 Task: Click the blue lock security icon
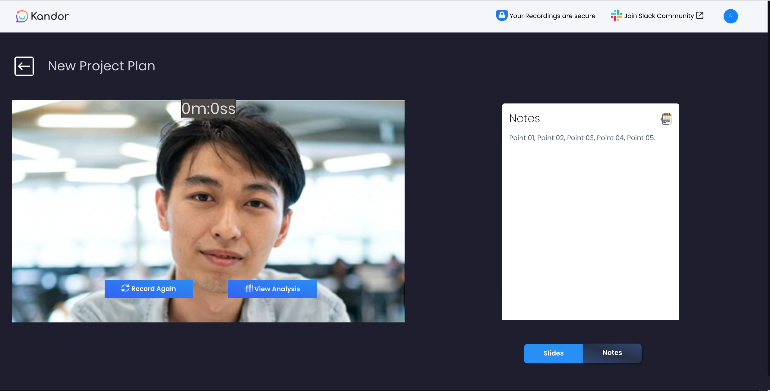point(502,15)
